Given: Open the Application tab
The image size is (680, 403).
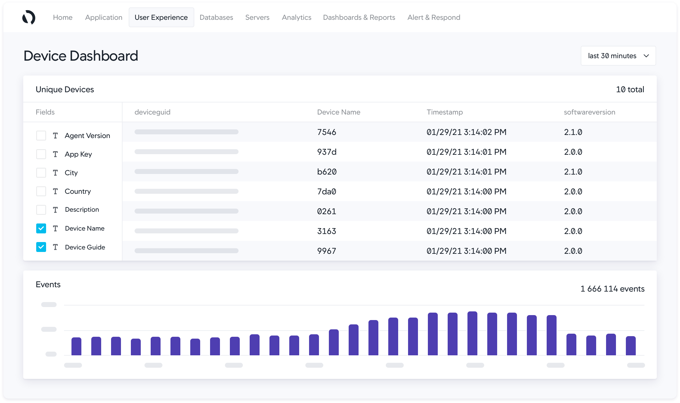Looking at the screenshot, I should (104, 17).
